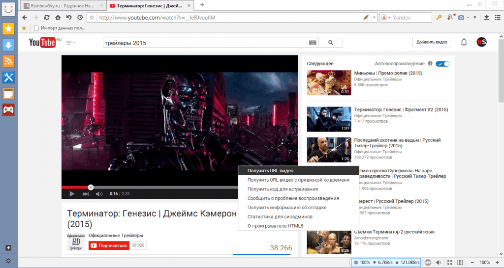Add a sidebar extension with the plus icon
The width and height of the screenshot is (504, 268).
click(8, 248)
